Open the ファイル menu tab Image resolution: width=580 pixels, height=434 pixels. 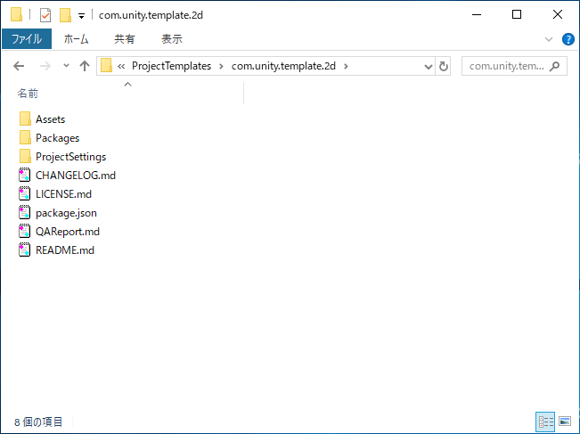click(27, 39)
